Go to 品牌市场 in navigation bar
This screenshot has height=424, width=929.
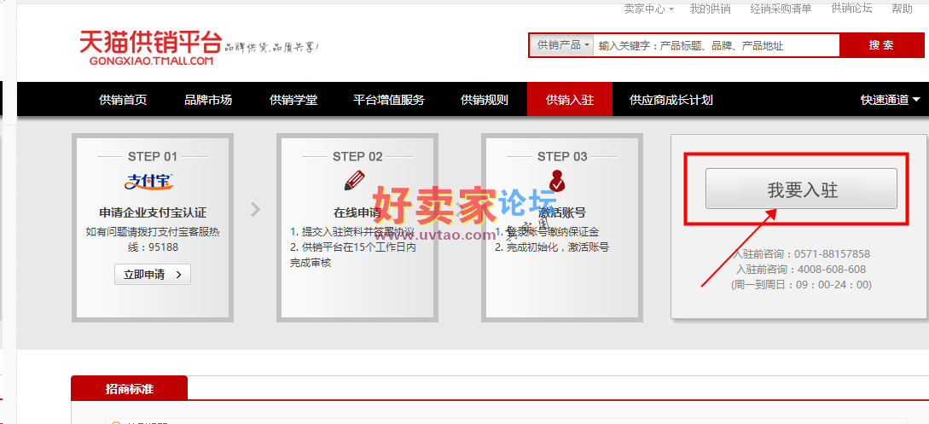(x=208, y=100)
